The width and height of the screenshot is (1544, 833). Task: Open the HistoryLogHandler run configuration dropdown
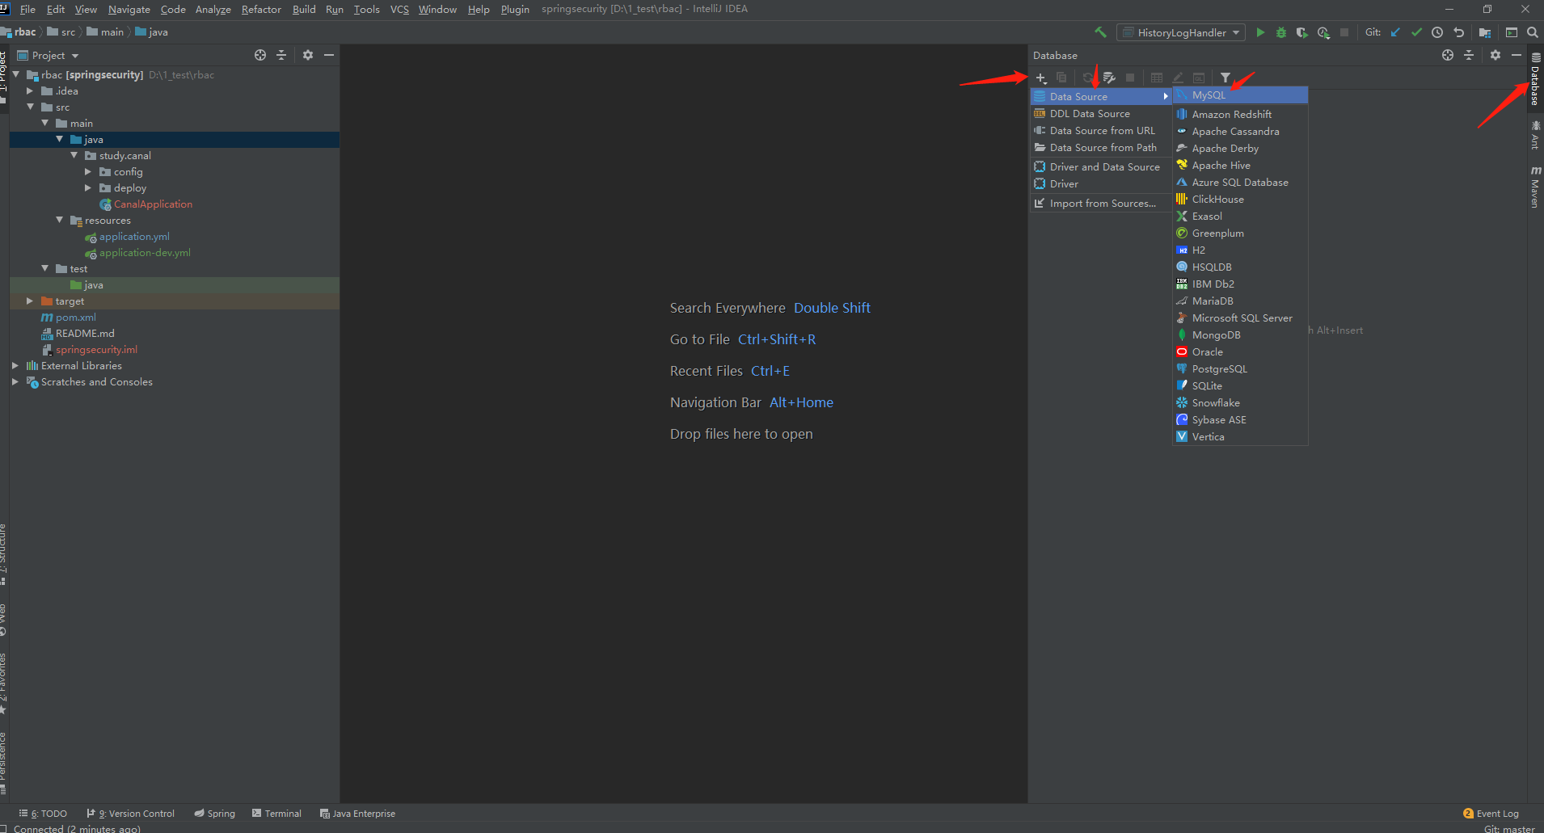point(1182,32)
